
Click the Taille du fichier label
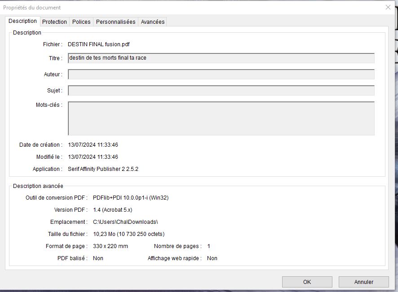pyautogui.click(x=68, y=234)
